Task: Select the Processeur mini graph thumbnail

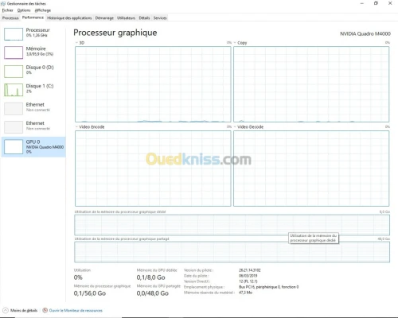Action: tap(14, 34)
